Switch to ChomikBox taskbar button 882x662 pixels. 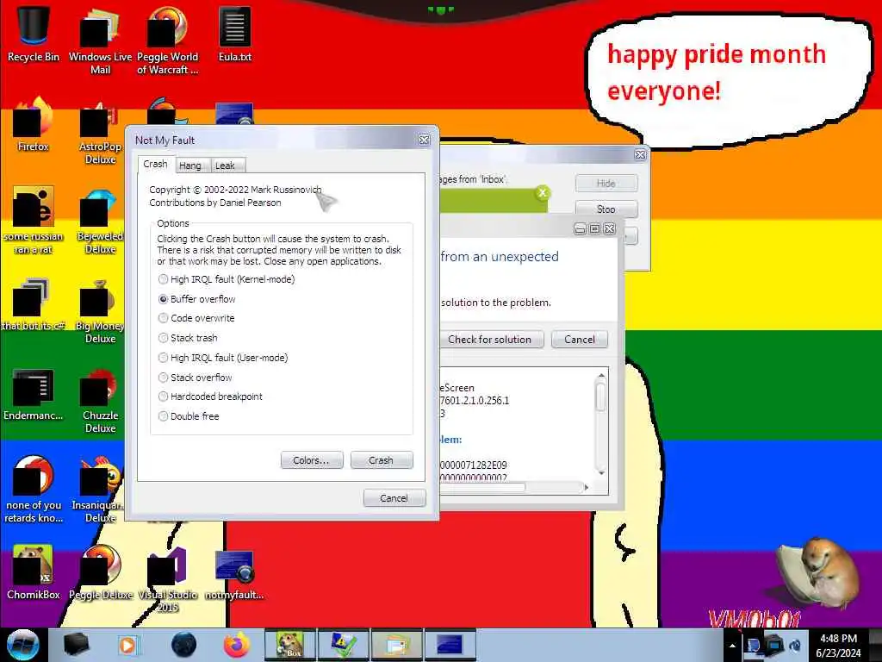coord(290,645)
